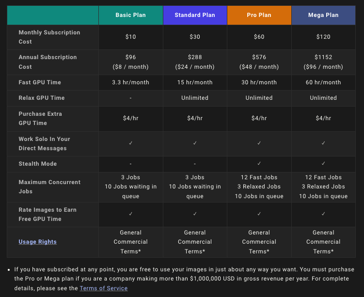Click the 60 hr/month cell

(323, 82)
